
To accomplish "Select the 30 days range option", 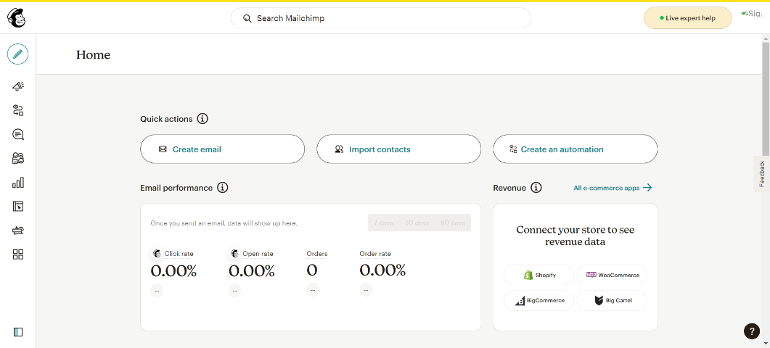I will click(417, 223).
